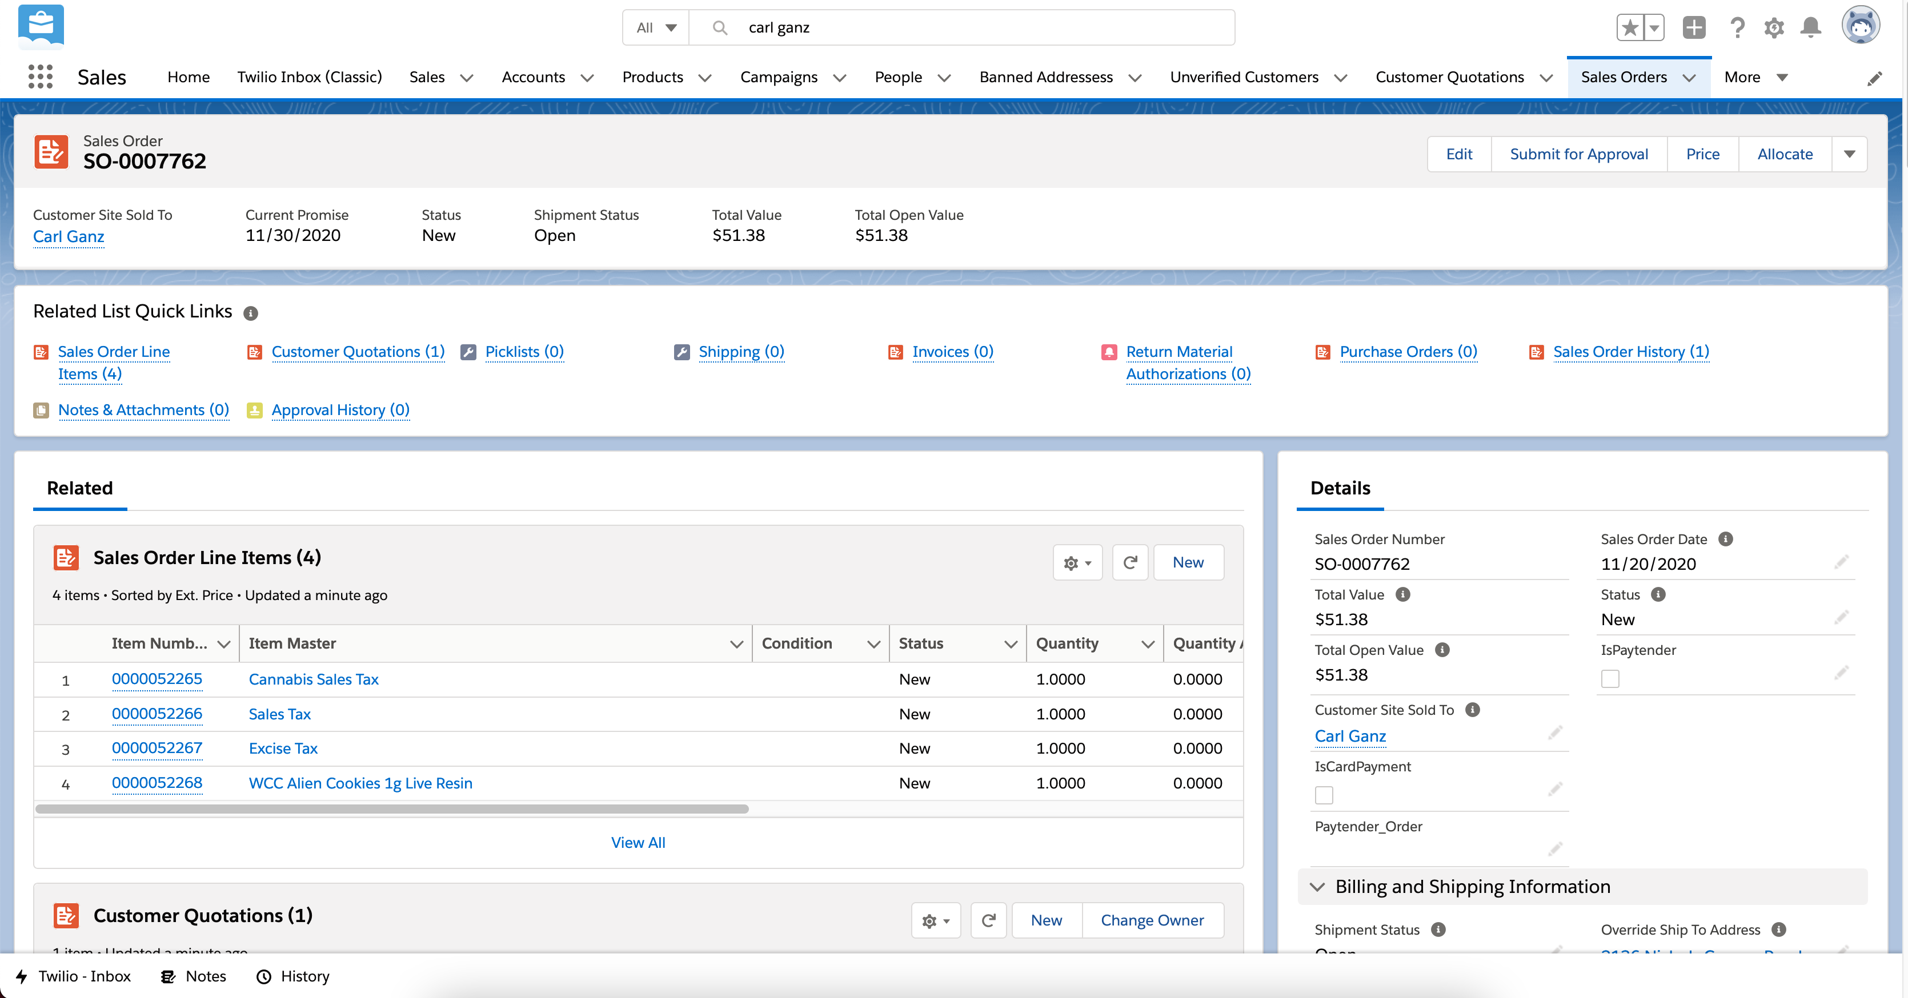Click View All line items link
1908x998 pixels.
[638, 843]
